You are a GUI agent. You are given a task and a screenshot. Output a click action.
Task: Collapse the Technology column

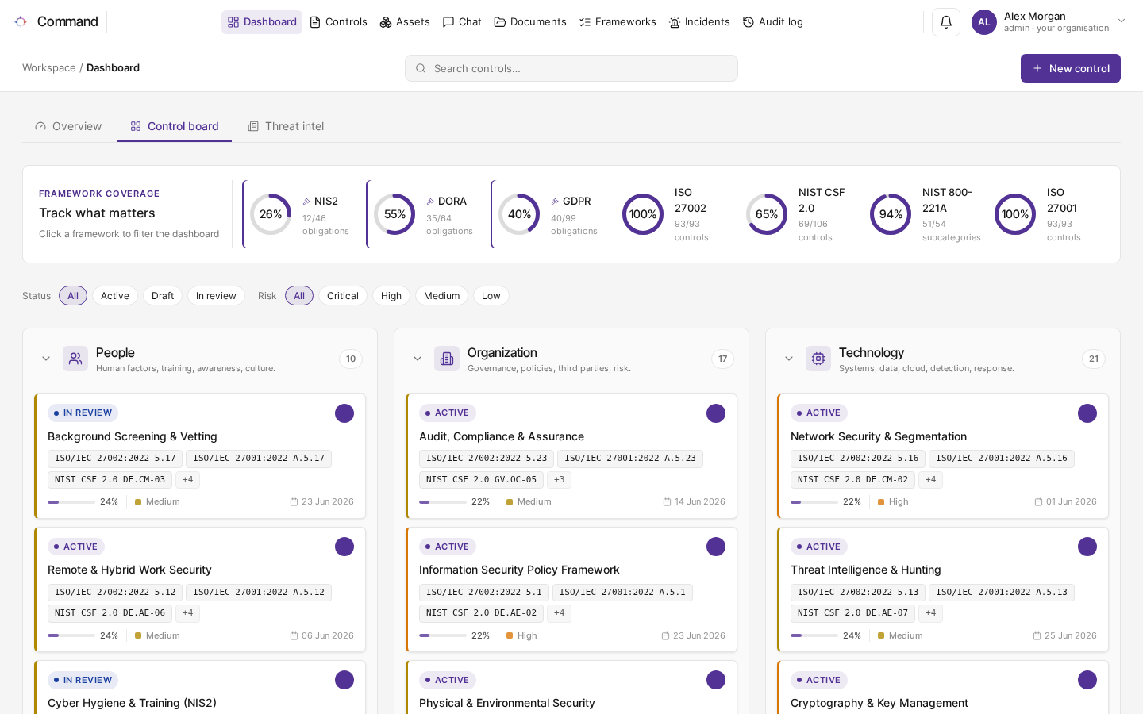pyautogui.click(x=789, y=359)
